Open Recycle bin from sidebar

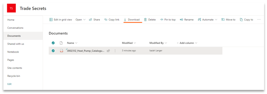[14, 76]
